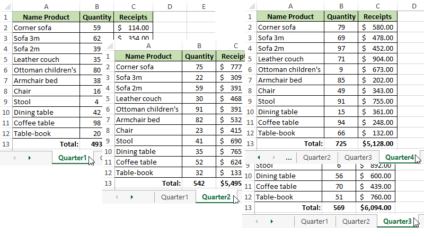
Task: Select the column E header
Action: point(204,6)
